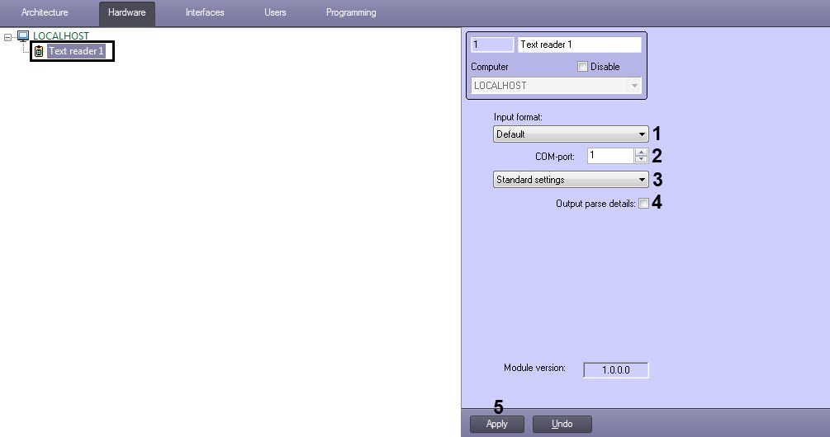830x437 pixels.
Task: Click the Undo button
Action: click(x=562, y=424)
